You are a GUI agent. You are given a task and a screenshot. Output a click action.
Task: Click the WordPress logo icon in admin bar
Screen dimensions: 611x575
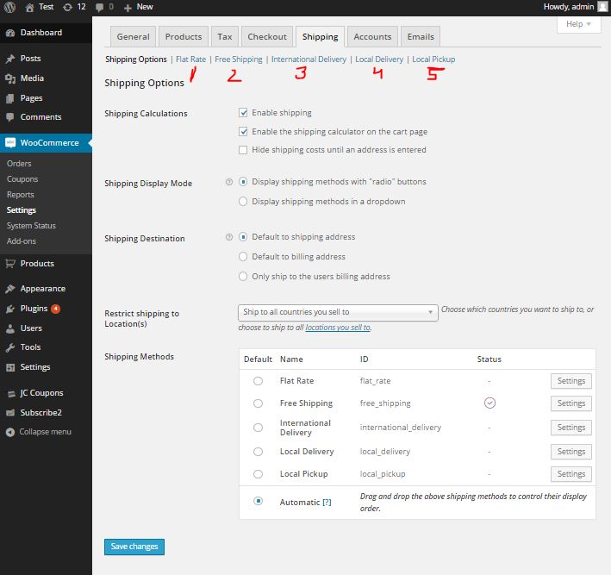9,7
